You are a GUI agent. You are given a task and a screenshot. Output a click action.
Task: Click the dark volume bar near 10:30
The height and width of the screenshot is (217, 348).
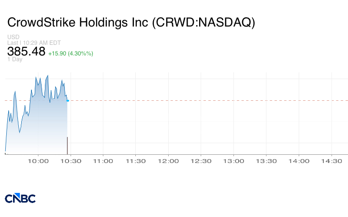click(67, 146)
